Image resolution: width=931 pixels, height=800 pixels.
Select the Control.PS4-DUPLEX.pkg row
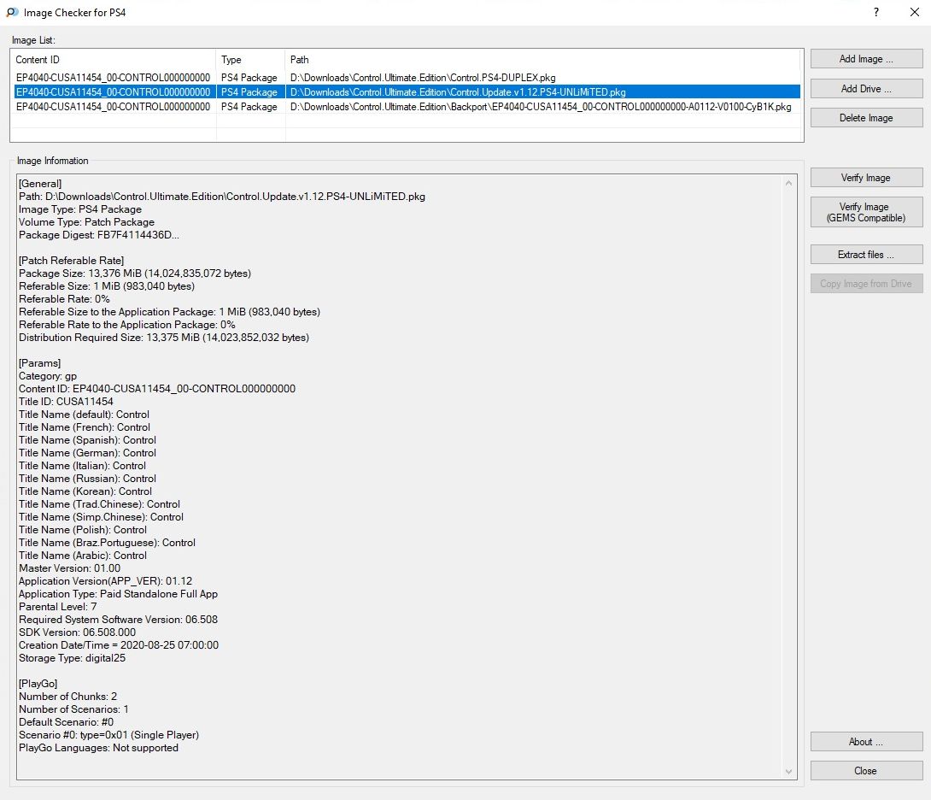407,77
